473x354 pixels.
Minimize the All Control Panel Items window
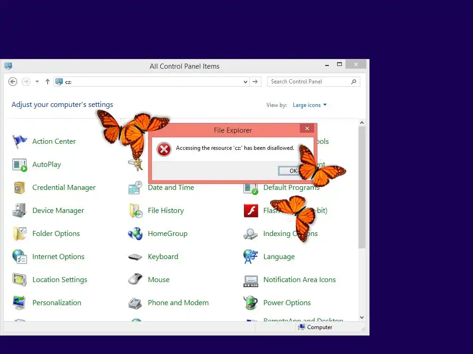click(327, 65)
